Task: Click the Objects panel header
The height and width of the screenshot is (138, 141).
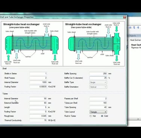Action: click(134, 35)
